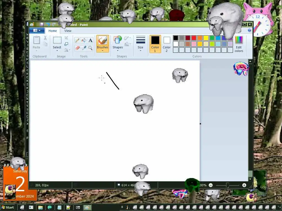This screenshot has height=211, width=282.
Task: Open the Rotate or flip dropdown
Action: pyautogui.click(x=67, y=50)
